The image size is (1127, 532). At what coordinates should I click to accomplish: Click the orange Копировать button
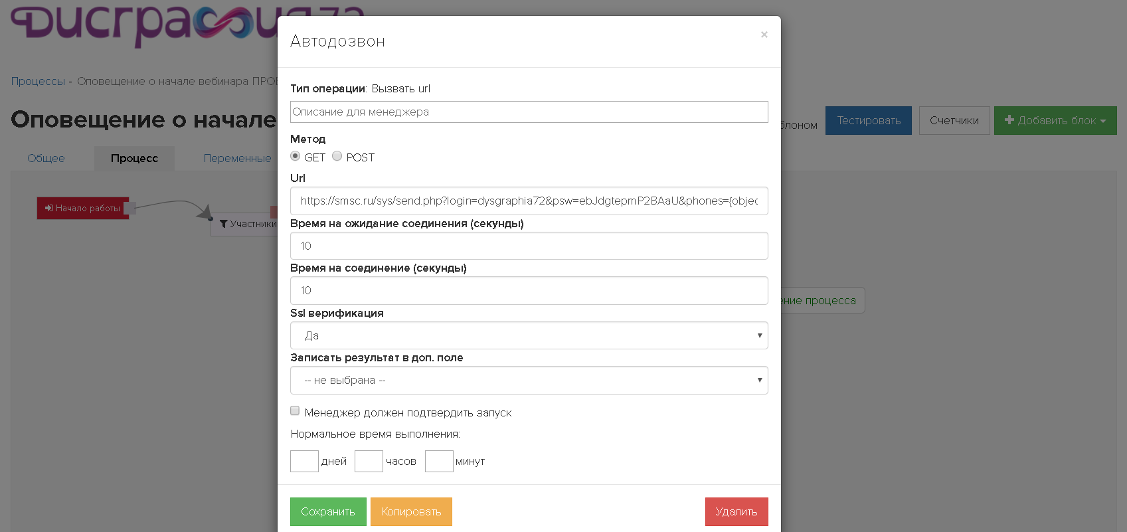[411, 511]
